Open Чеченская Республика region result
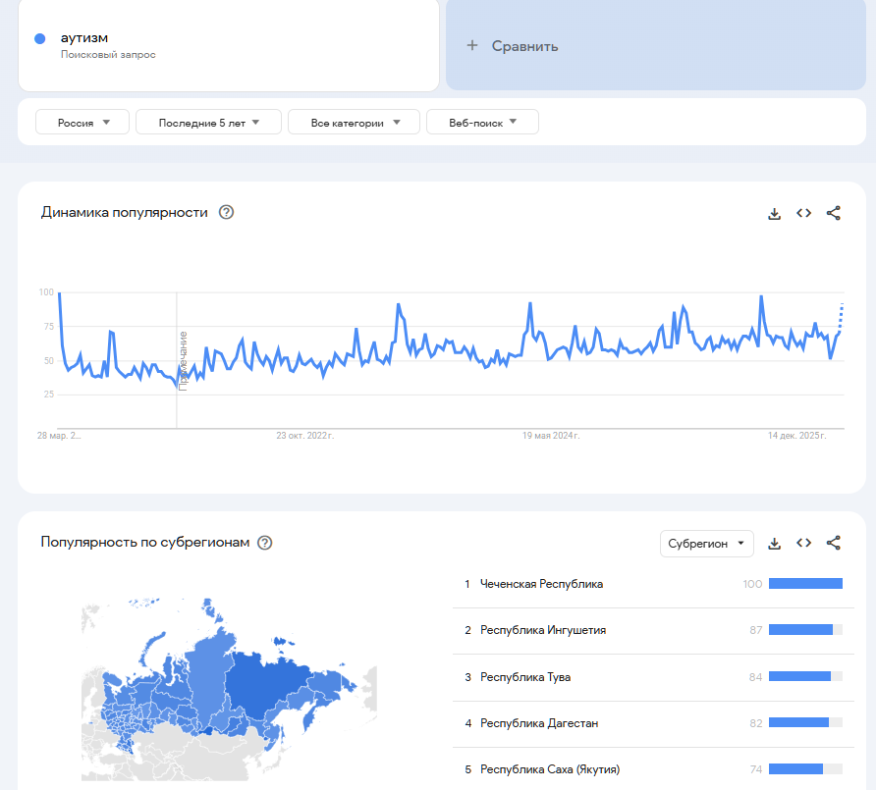The width and height of the screenshot is (876, 790). [x=541, y=584]
